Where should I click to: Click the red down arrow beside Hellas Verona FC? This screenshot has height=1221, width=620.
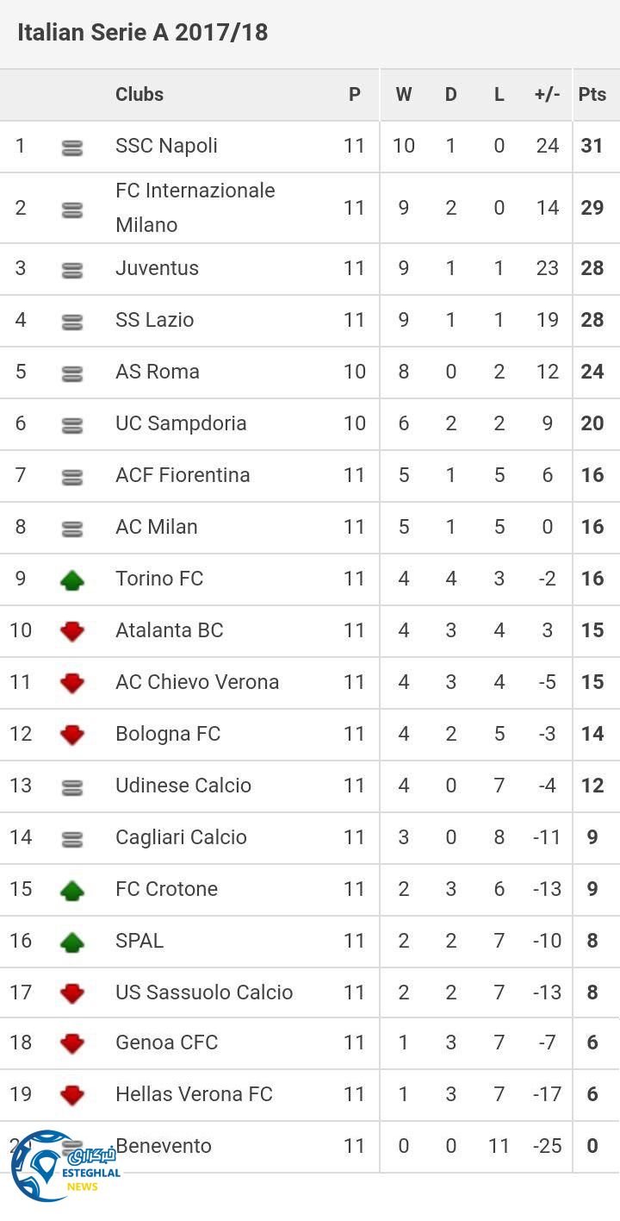tap(72, 1095)
